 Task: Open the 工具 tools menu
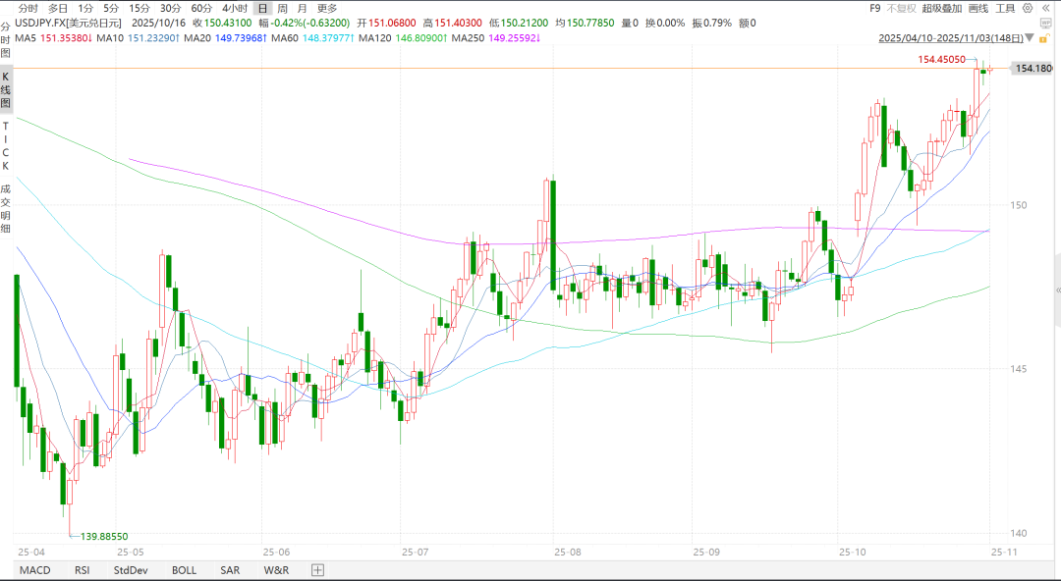click(x=1006, y=8)
